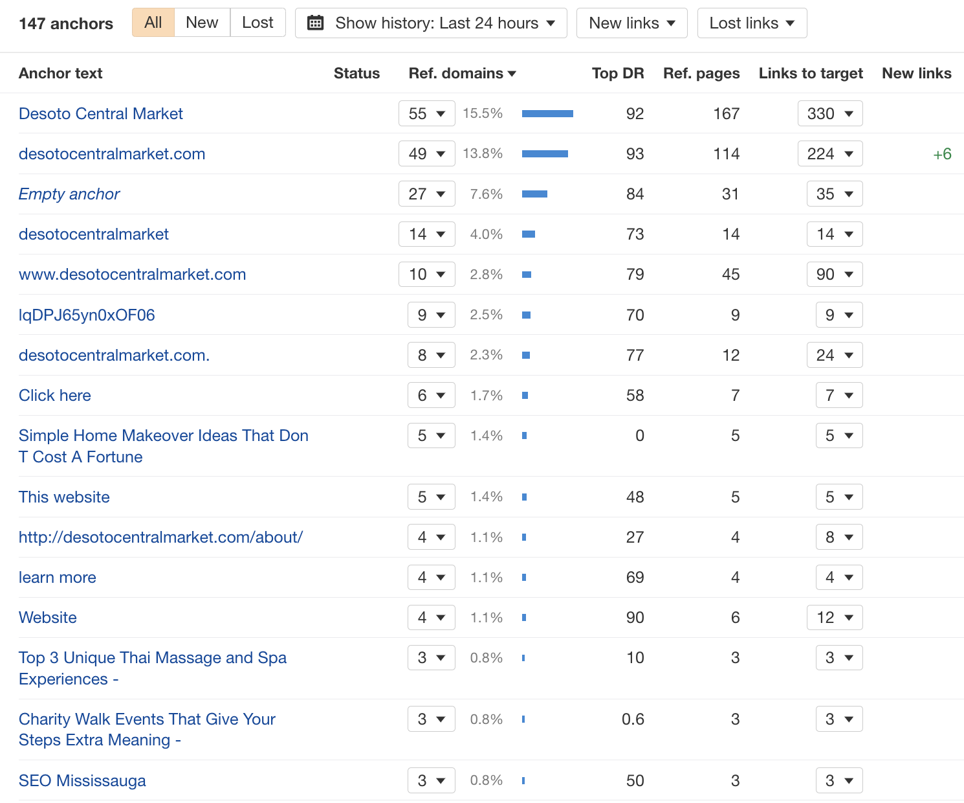The image size is (964, 803).
Task: Expand the 224 links to target dropdown
Action: [x=830, y=153]
